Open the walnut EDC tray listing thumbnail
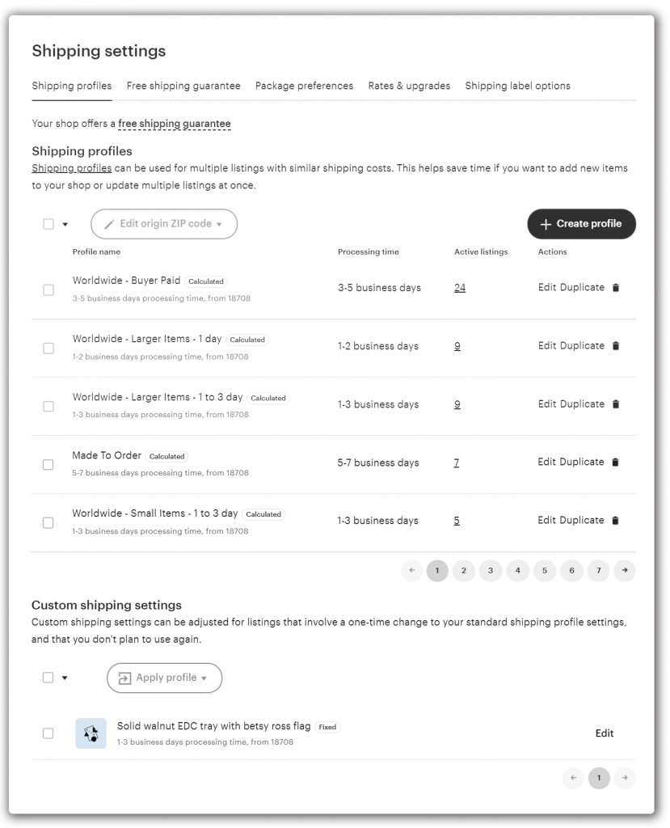This screenshot has height=828, width=670. point(91,733)
